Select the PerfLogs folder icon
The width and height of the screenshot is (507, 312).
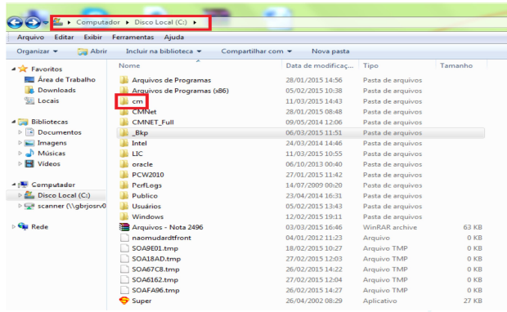click(x=123, y=185)
